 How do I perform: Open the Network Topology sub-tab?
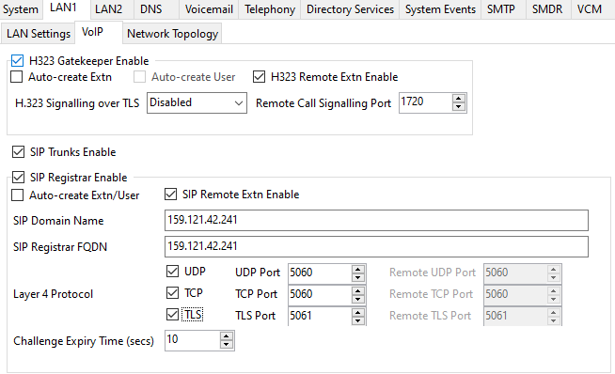coord(172,34)
